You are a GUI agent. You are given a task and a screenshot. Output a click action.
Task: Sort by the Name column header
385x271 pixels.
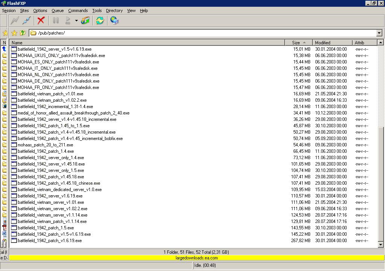pos(147,43)
